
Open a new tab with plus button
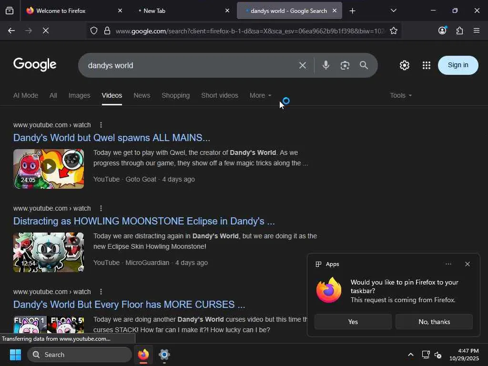click(x=352, y=11)
